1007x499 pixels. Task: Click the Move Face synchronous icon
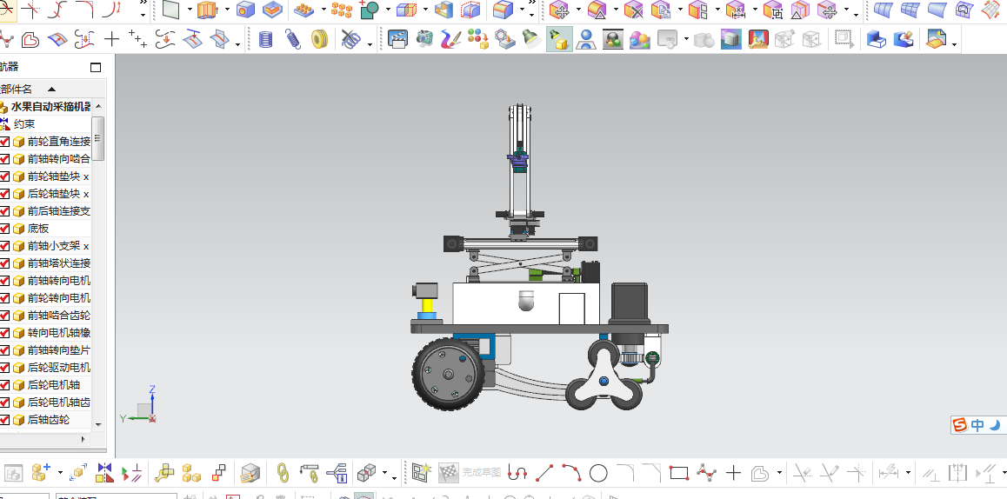(x=559, y=9)
